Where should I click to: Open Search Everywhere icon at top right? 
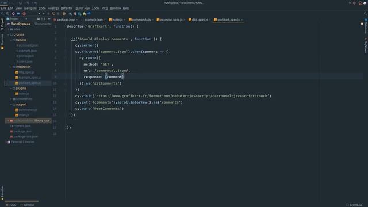point(365,14)
